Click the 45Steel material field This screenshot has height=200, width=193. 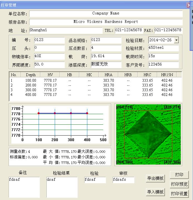(163, 48)
